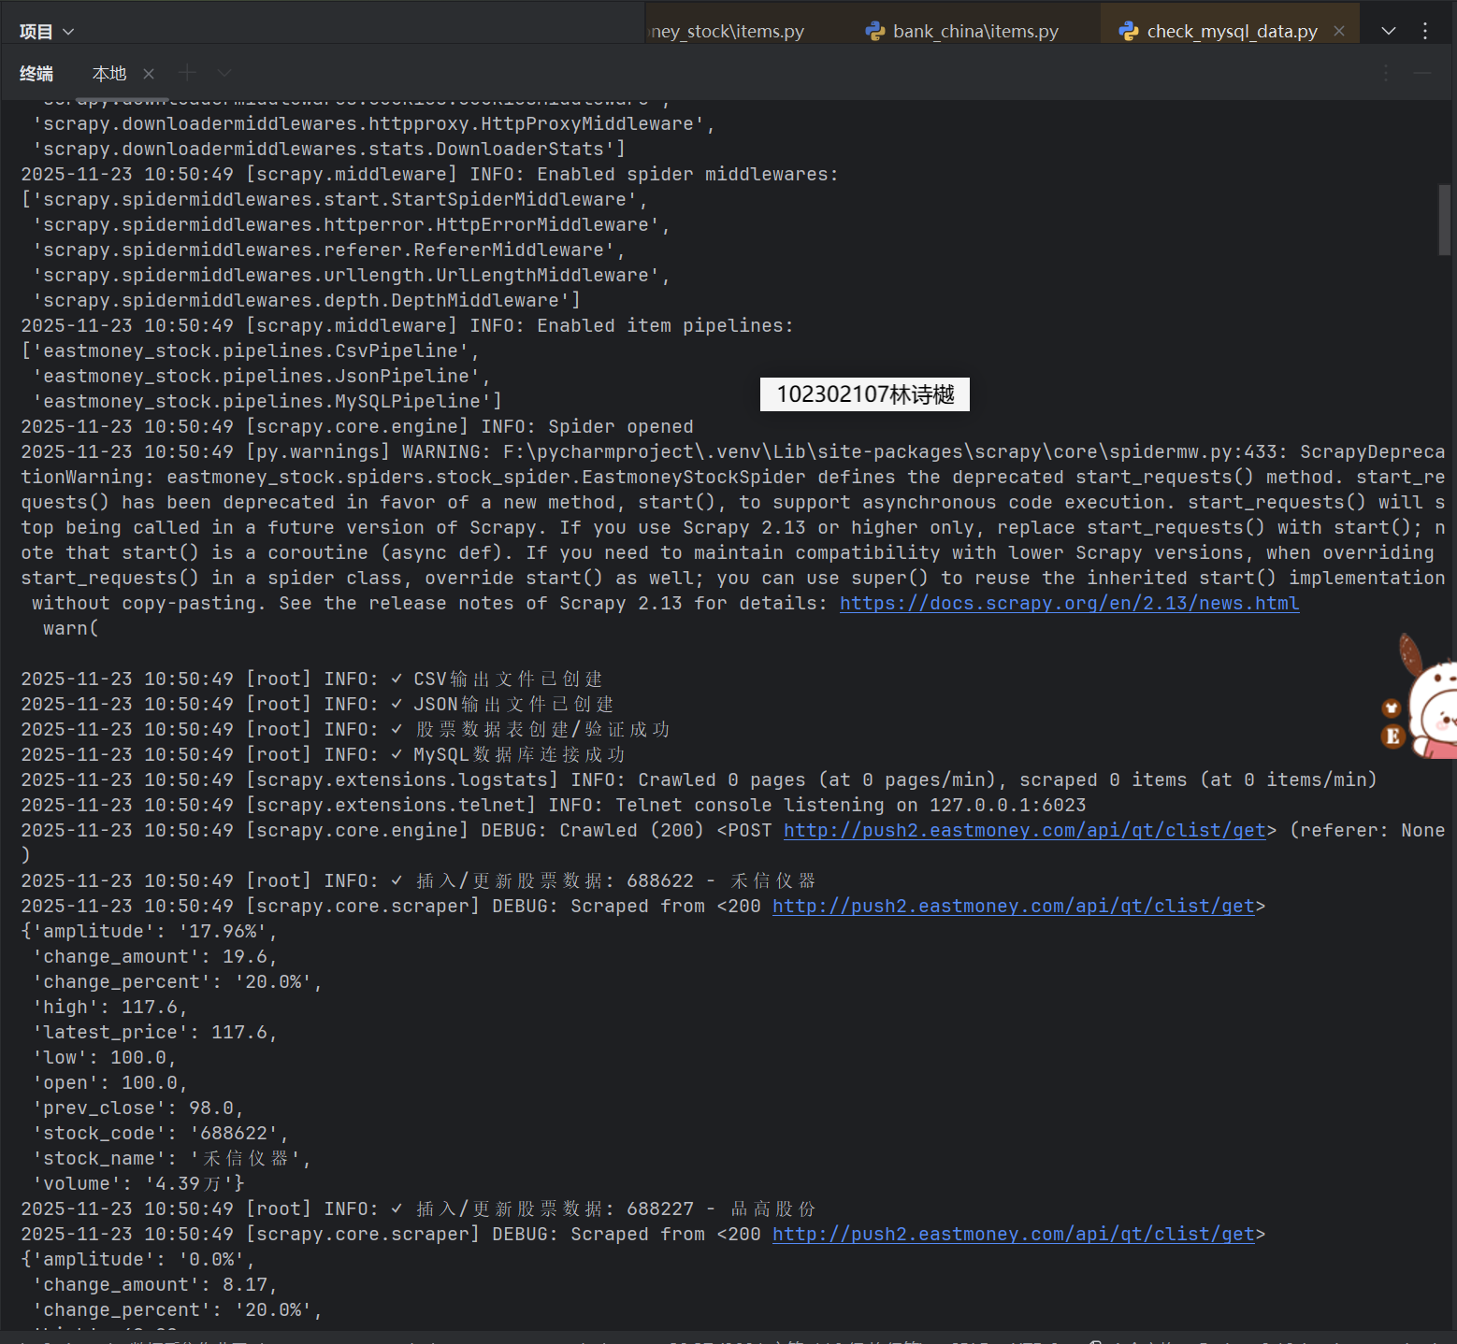The width and height of the screenshot is (1457, 1344).
Task: Hide the terminal panel with minimize icon
Action: (x=1422, y=73)
